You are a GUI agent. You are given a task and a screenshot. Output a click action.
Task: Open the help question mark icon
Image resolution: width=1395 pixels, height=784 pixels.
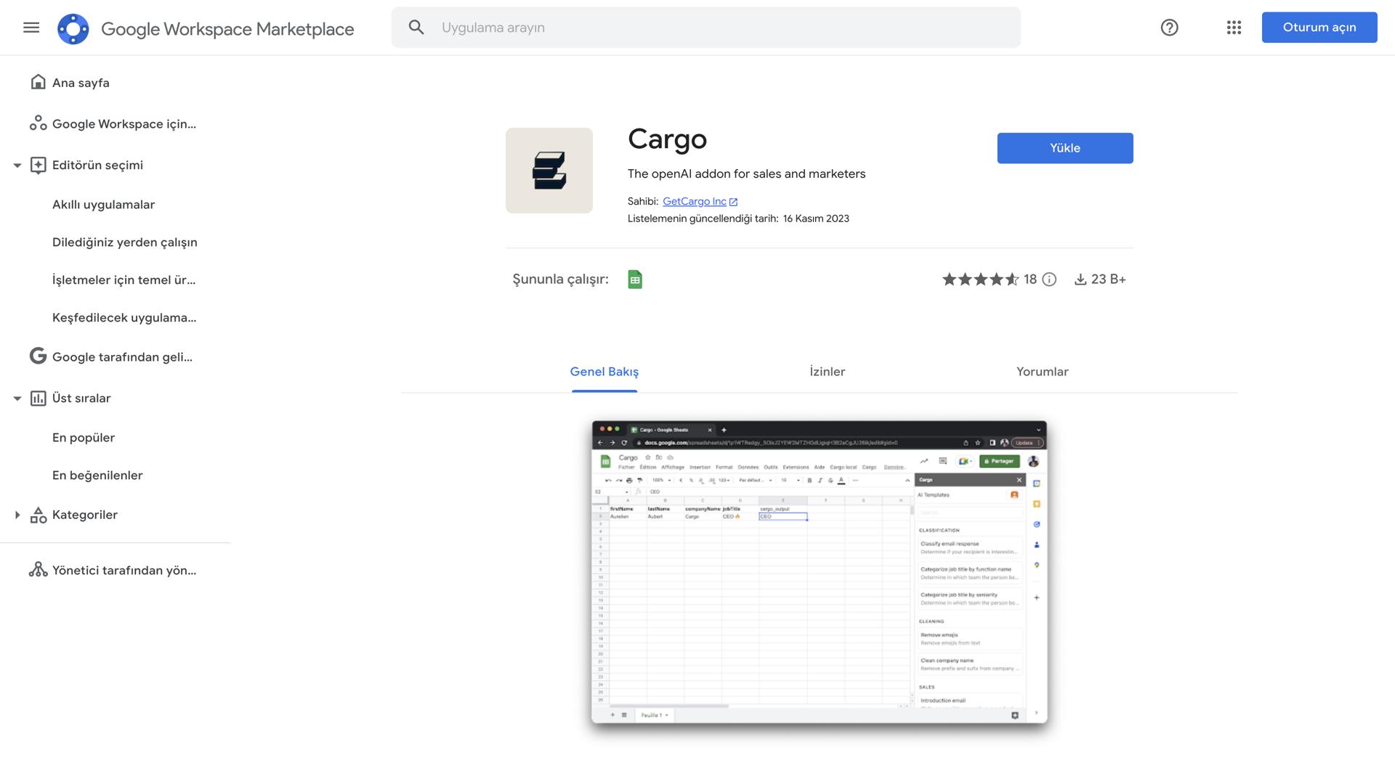click(1169, 28)
